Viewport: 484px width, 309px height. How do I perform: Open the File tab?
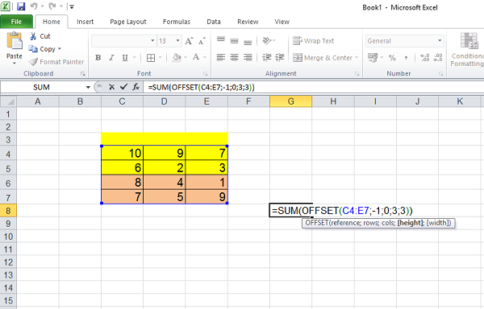point(16,22)
